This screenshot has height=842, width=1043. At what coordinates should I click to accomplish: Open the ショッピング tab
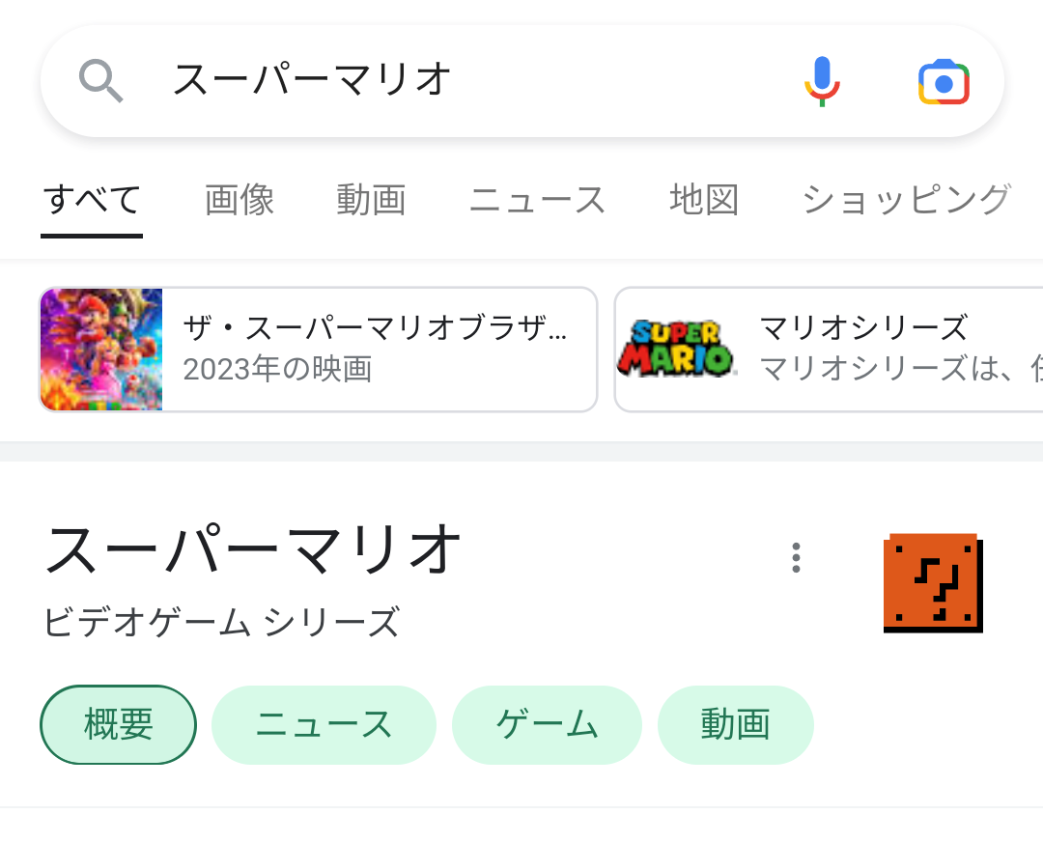(906, 200)
